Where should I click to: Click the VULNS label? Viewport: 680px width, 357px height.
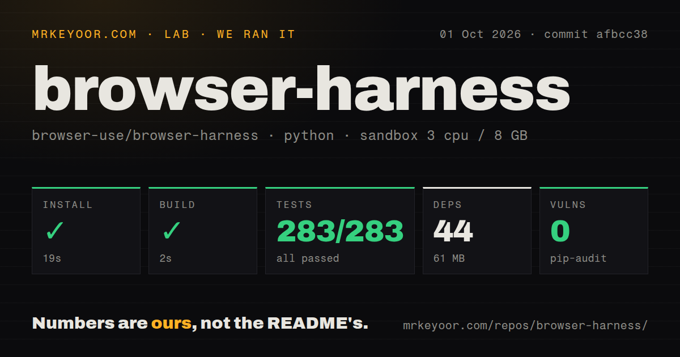point(568,205)
